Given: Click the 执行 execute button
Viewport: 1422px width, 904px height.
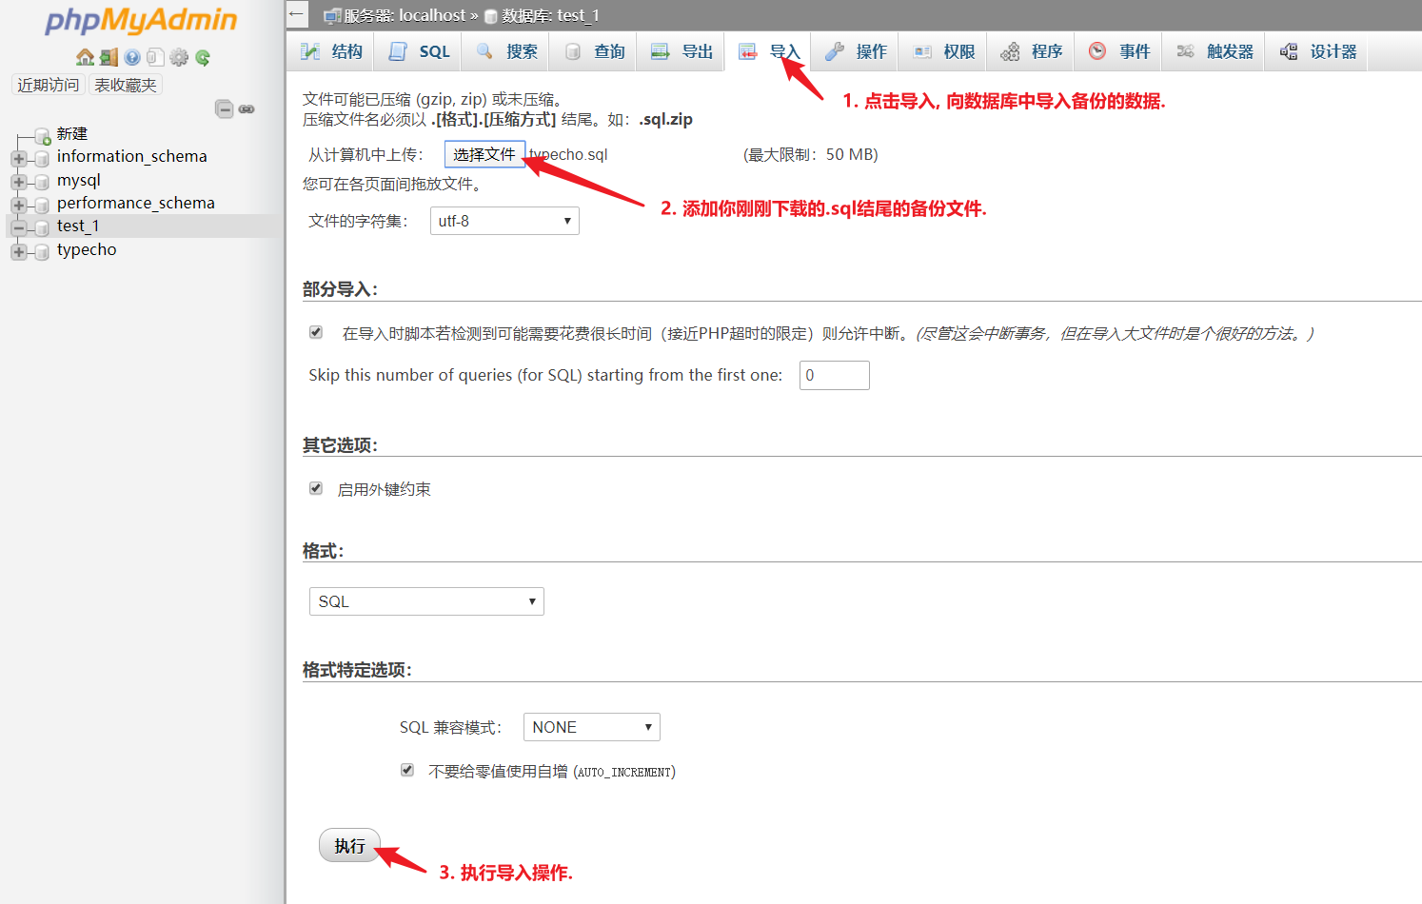Looking at the screenshot, I should [349, 846].
